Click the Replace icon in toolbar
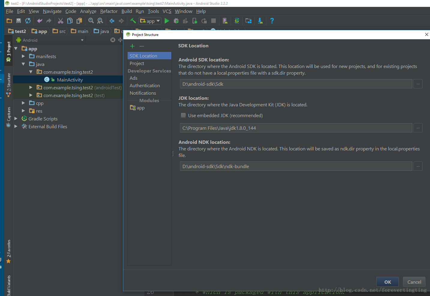This screenshot has height=296, width=430. tap(100, 21)
